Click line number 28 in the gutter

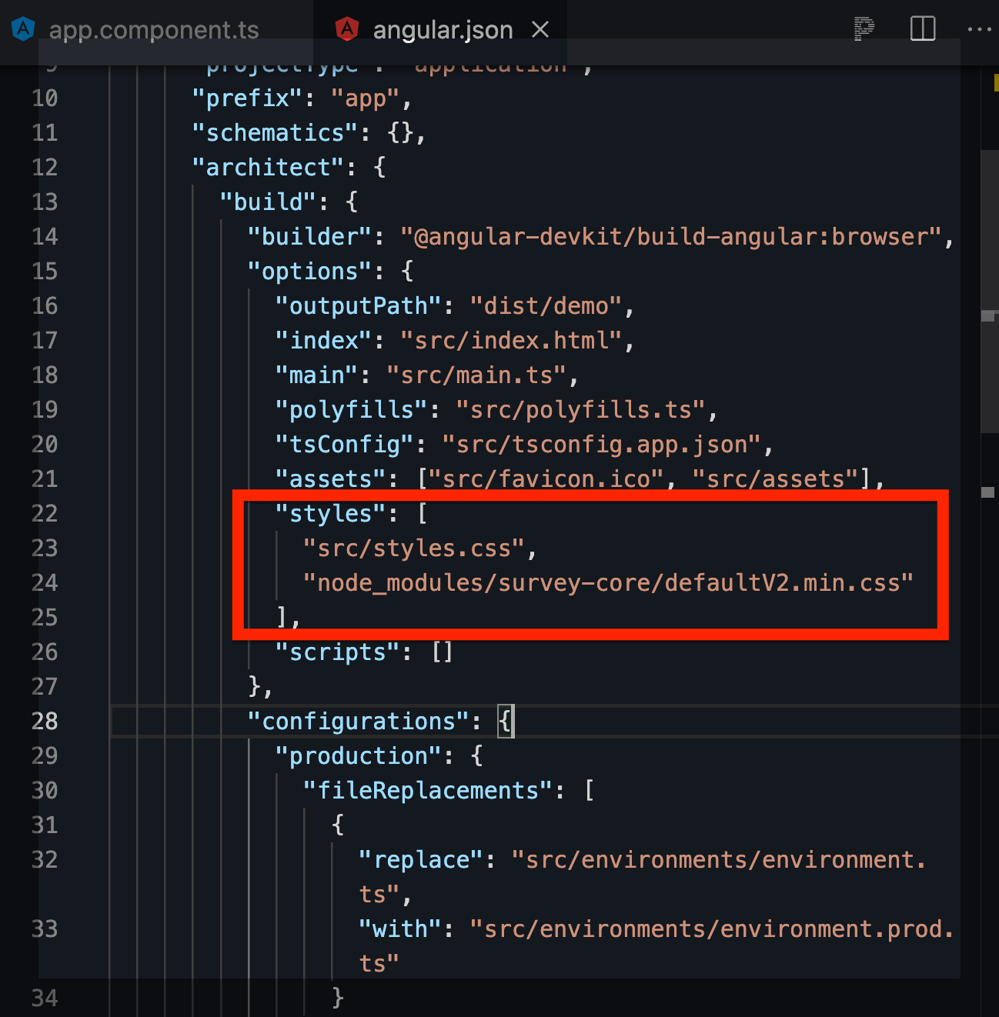44,721
